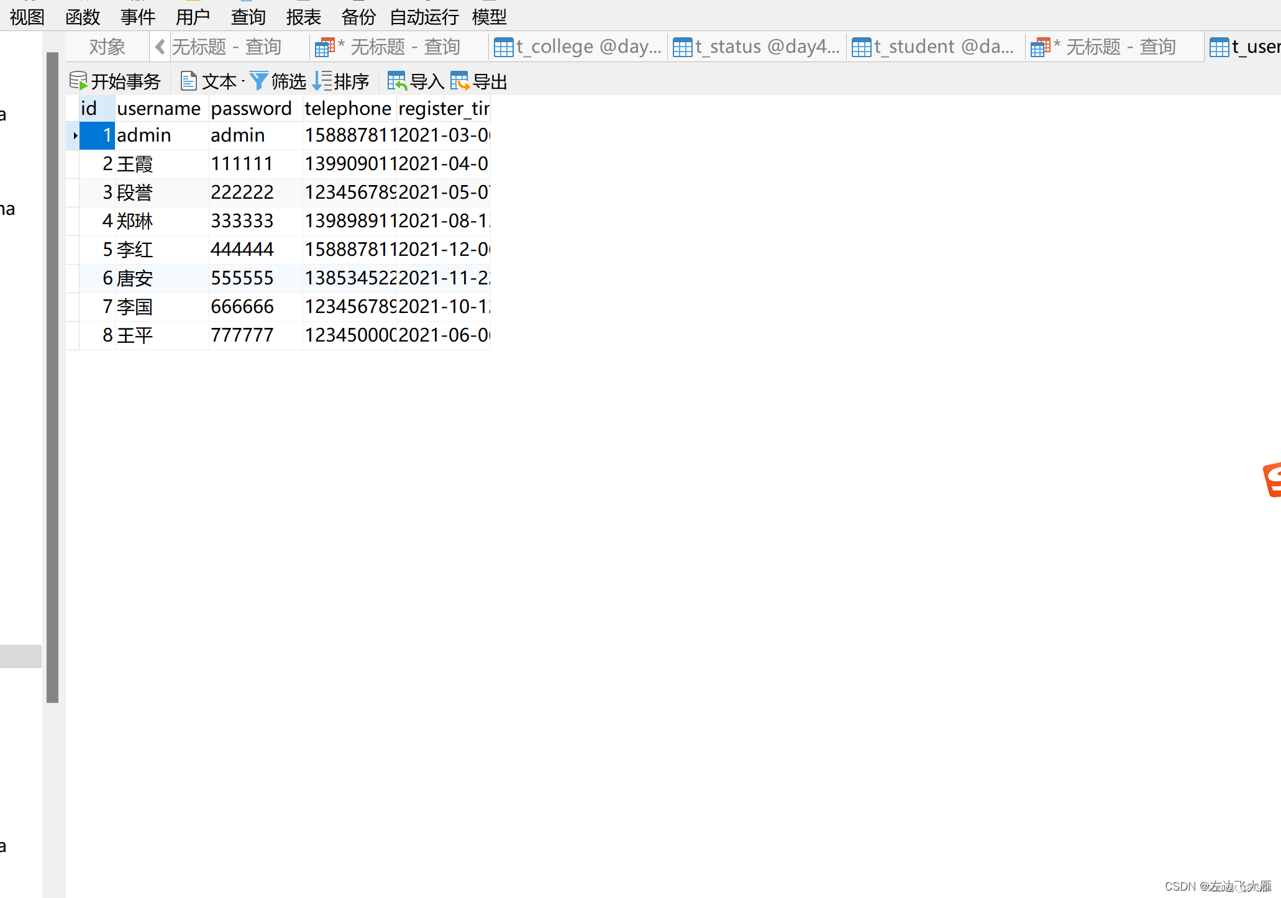Click the 导出 export button label

[490, 81]
